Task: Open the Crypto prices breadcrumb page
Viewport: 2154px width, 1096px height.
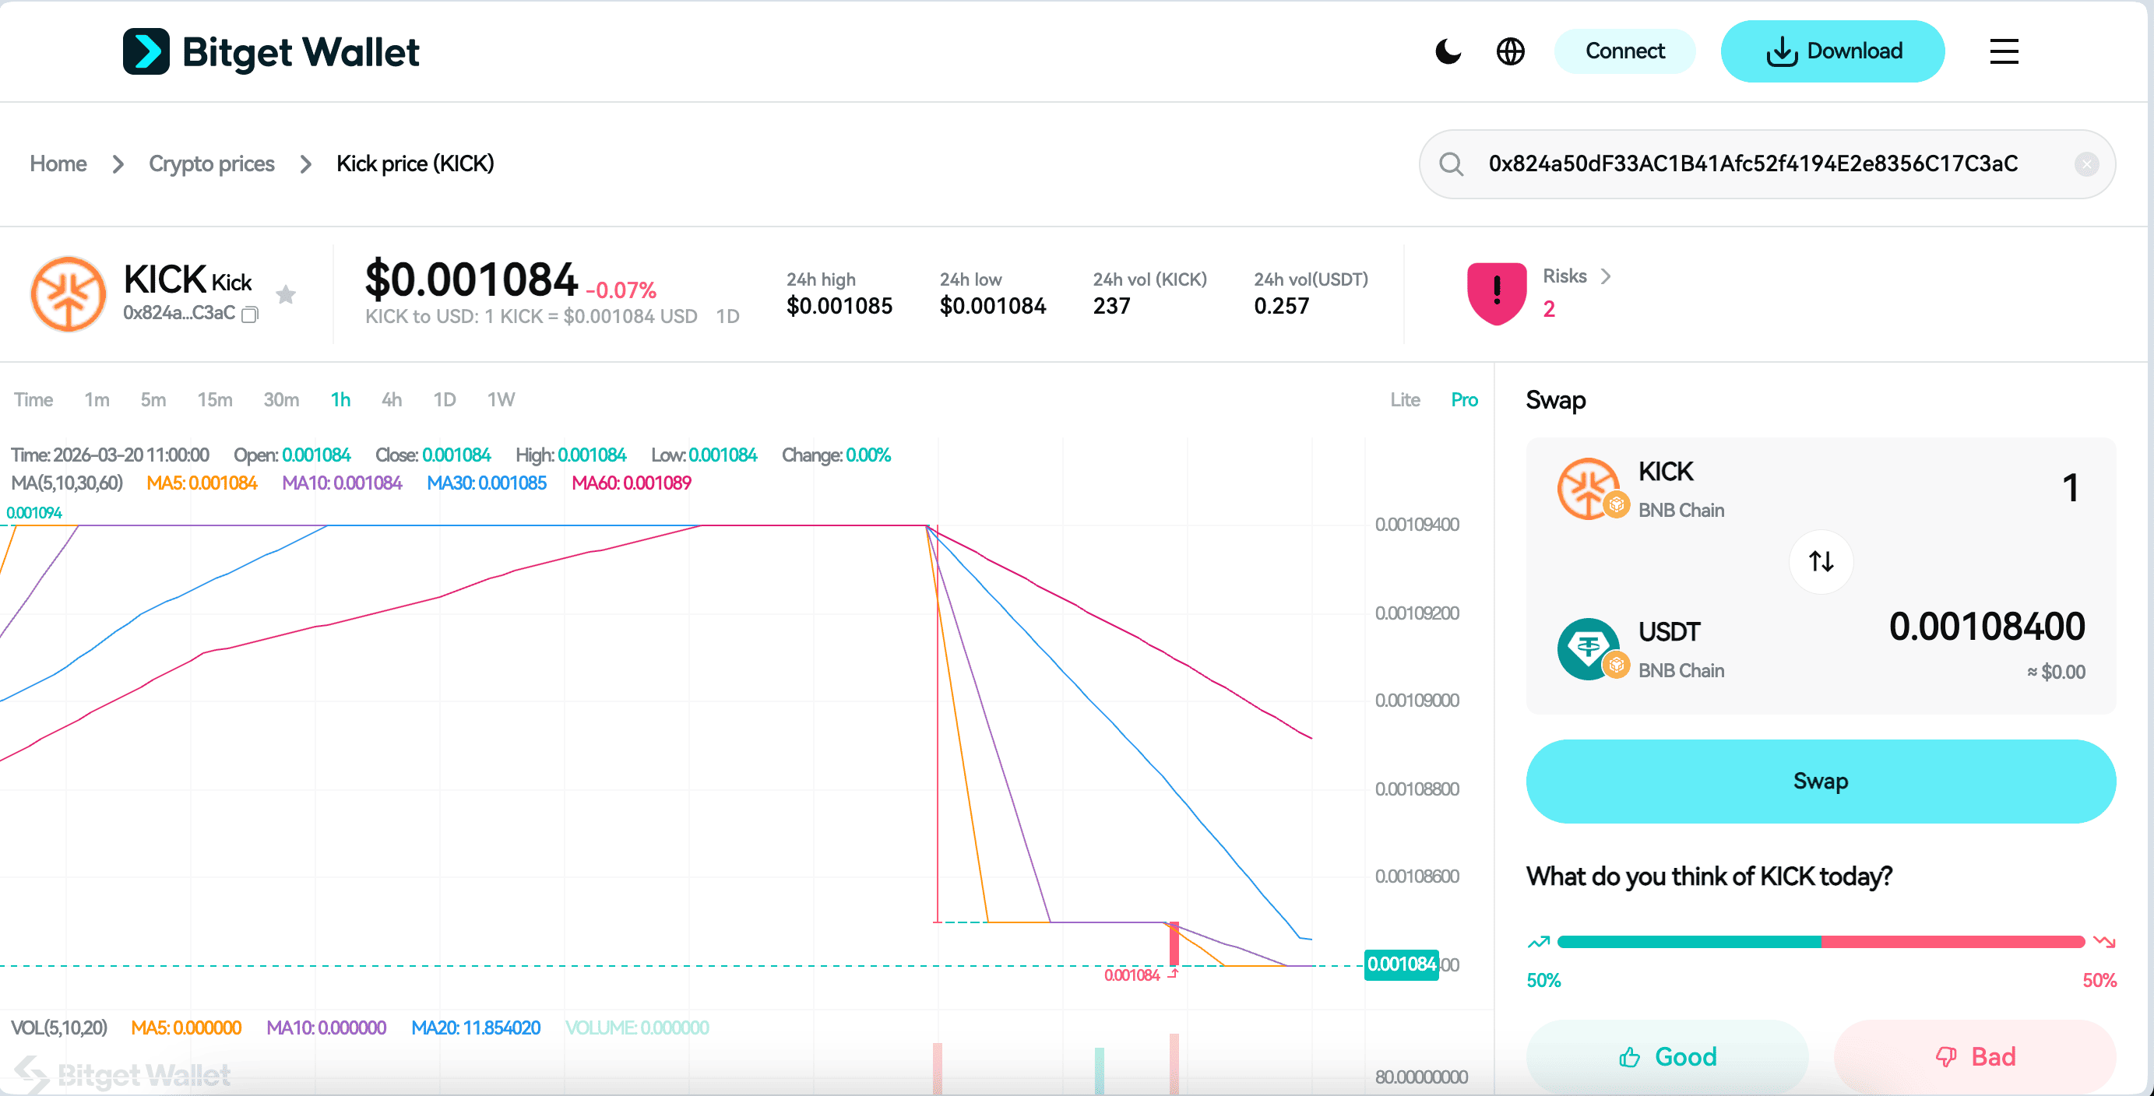Action: pos(212,164)
